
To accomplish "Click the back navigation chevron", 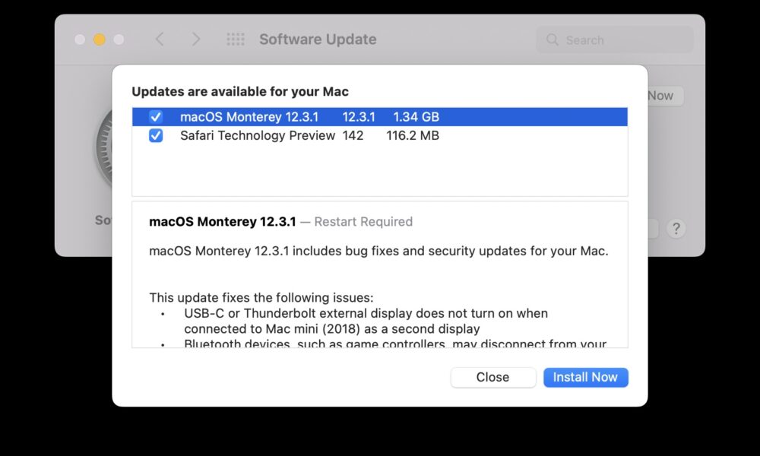I will 160,40.
